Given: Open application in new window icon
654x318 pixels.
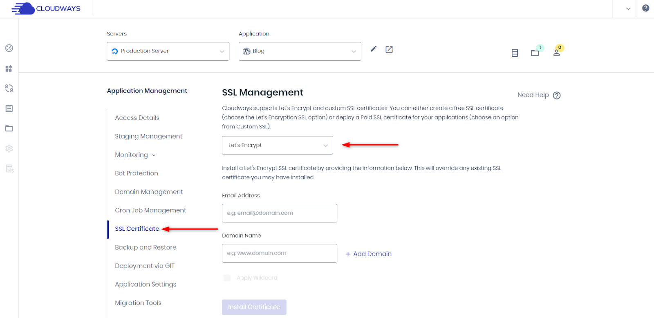Looking at the screenshot, I should pyautogui.click(x=389, y=49).
